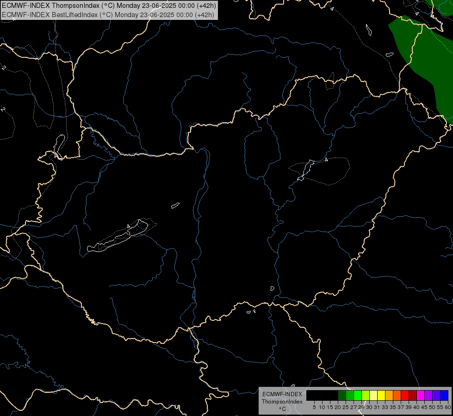The height and width of the screenshot is (416, 453).
Task: Click legend tick value '31'
Action: point(377,407)
